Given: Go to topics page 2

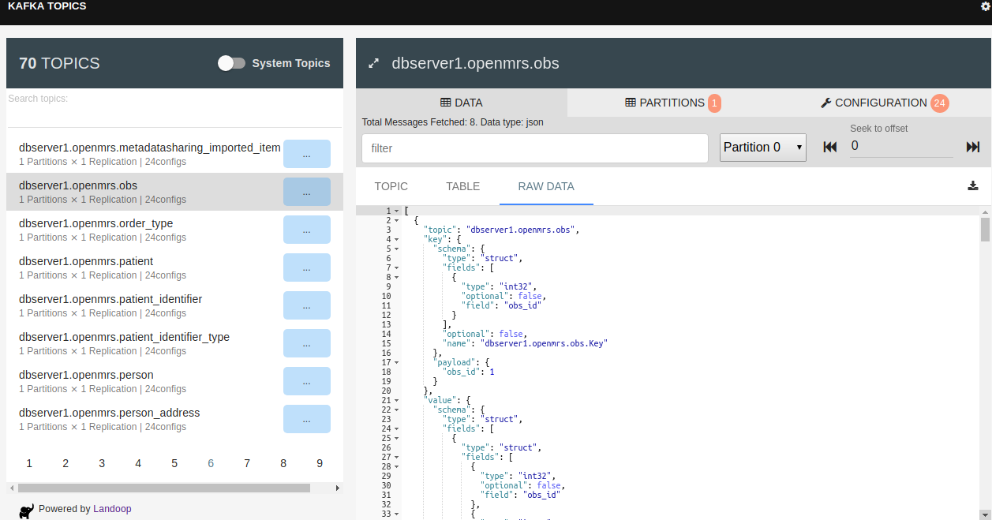Looking at the screenshot, I should (x=66, y=463).
